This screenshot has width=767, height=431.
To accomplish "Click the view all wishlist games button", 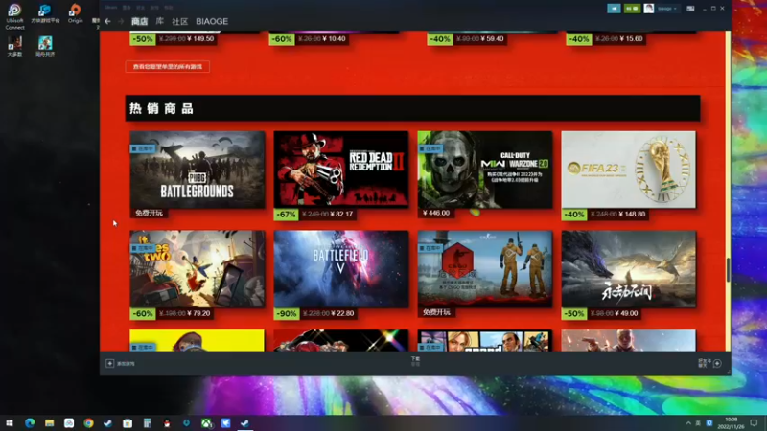I will (167, 66).
